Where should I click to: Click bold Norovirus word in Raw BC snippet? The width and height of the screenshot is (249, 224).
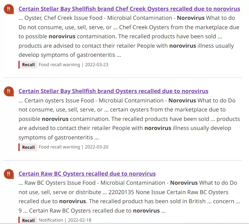(184, 183)
